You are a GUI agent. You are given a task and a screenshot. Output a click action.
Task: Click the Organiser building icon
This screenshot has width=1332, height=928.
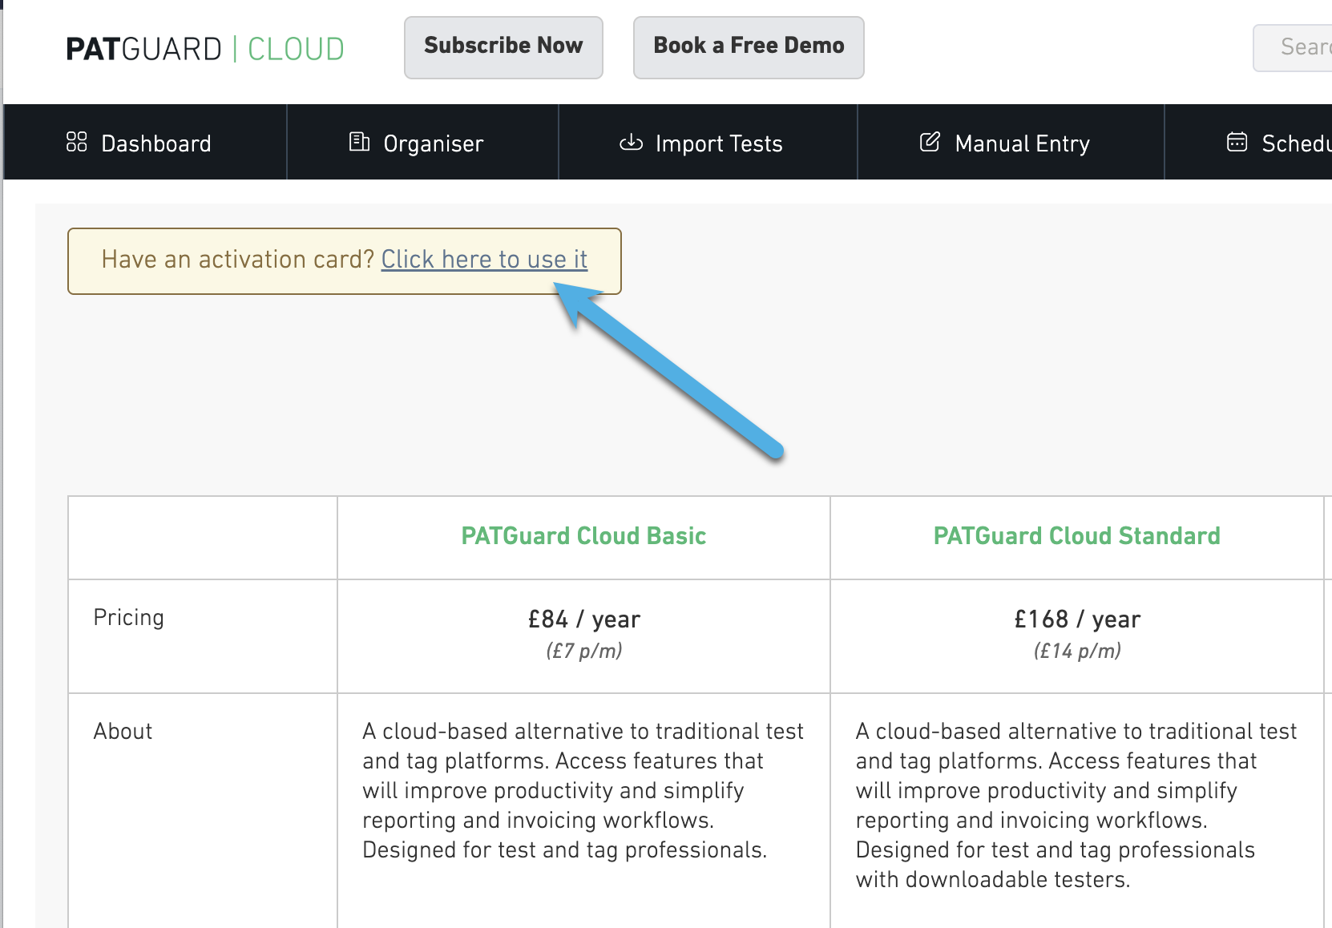point(359,142)
